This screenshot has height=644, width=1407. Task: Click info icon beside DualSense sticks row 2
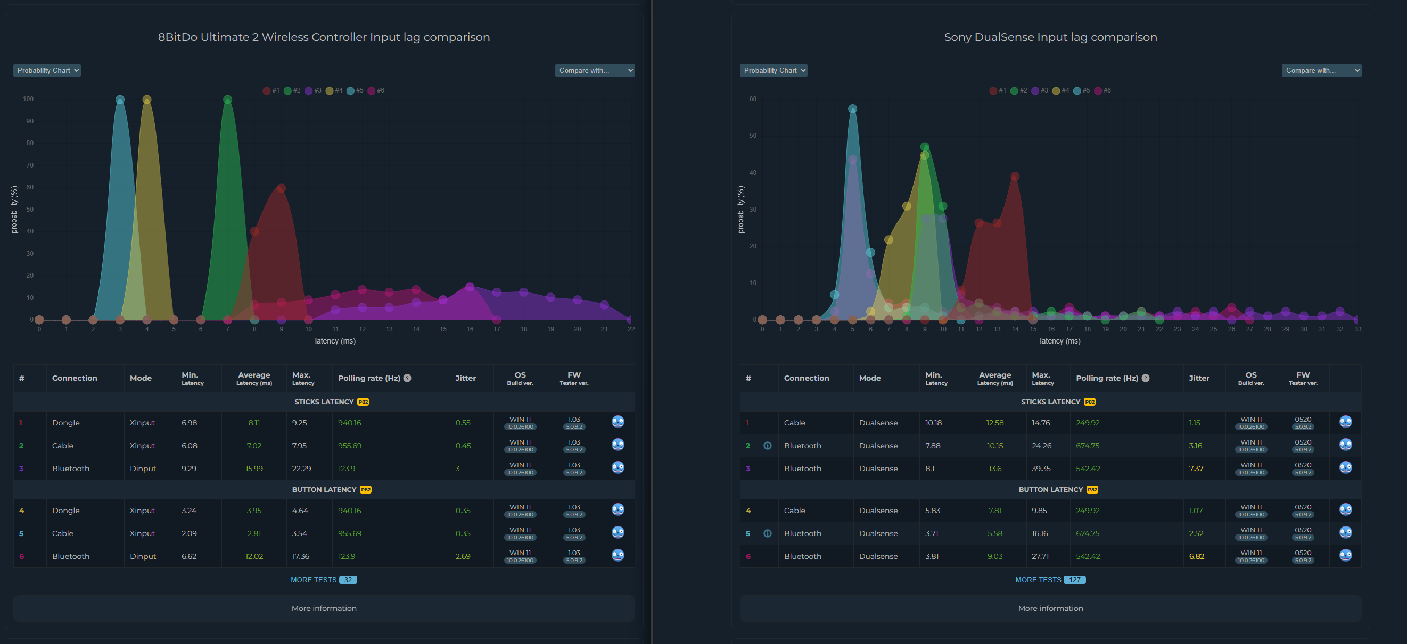click(768, 445)
